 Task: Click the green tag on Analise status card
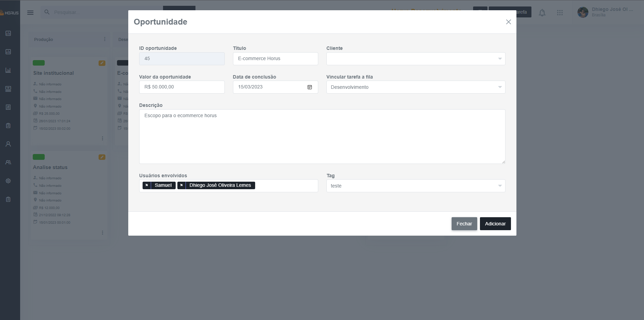tap(39, 157)
